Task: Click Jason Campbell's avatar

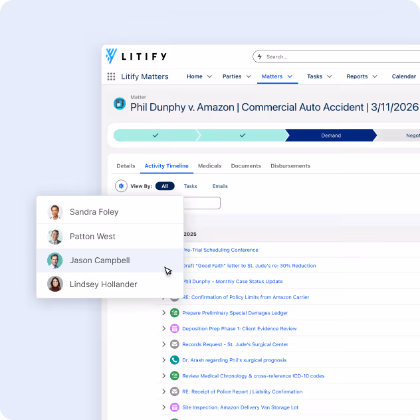Action: click(55, 261)
